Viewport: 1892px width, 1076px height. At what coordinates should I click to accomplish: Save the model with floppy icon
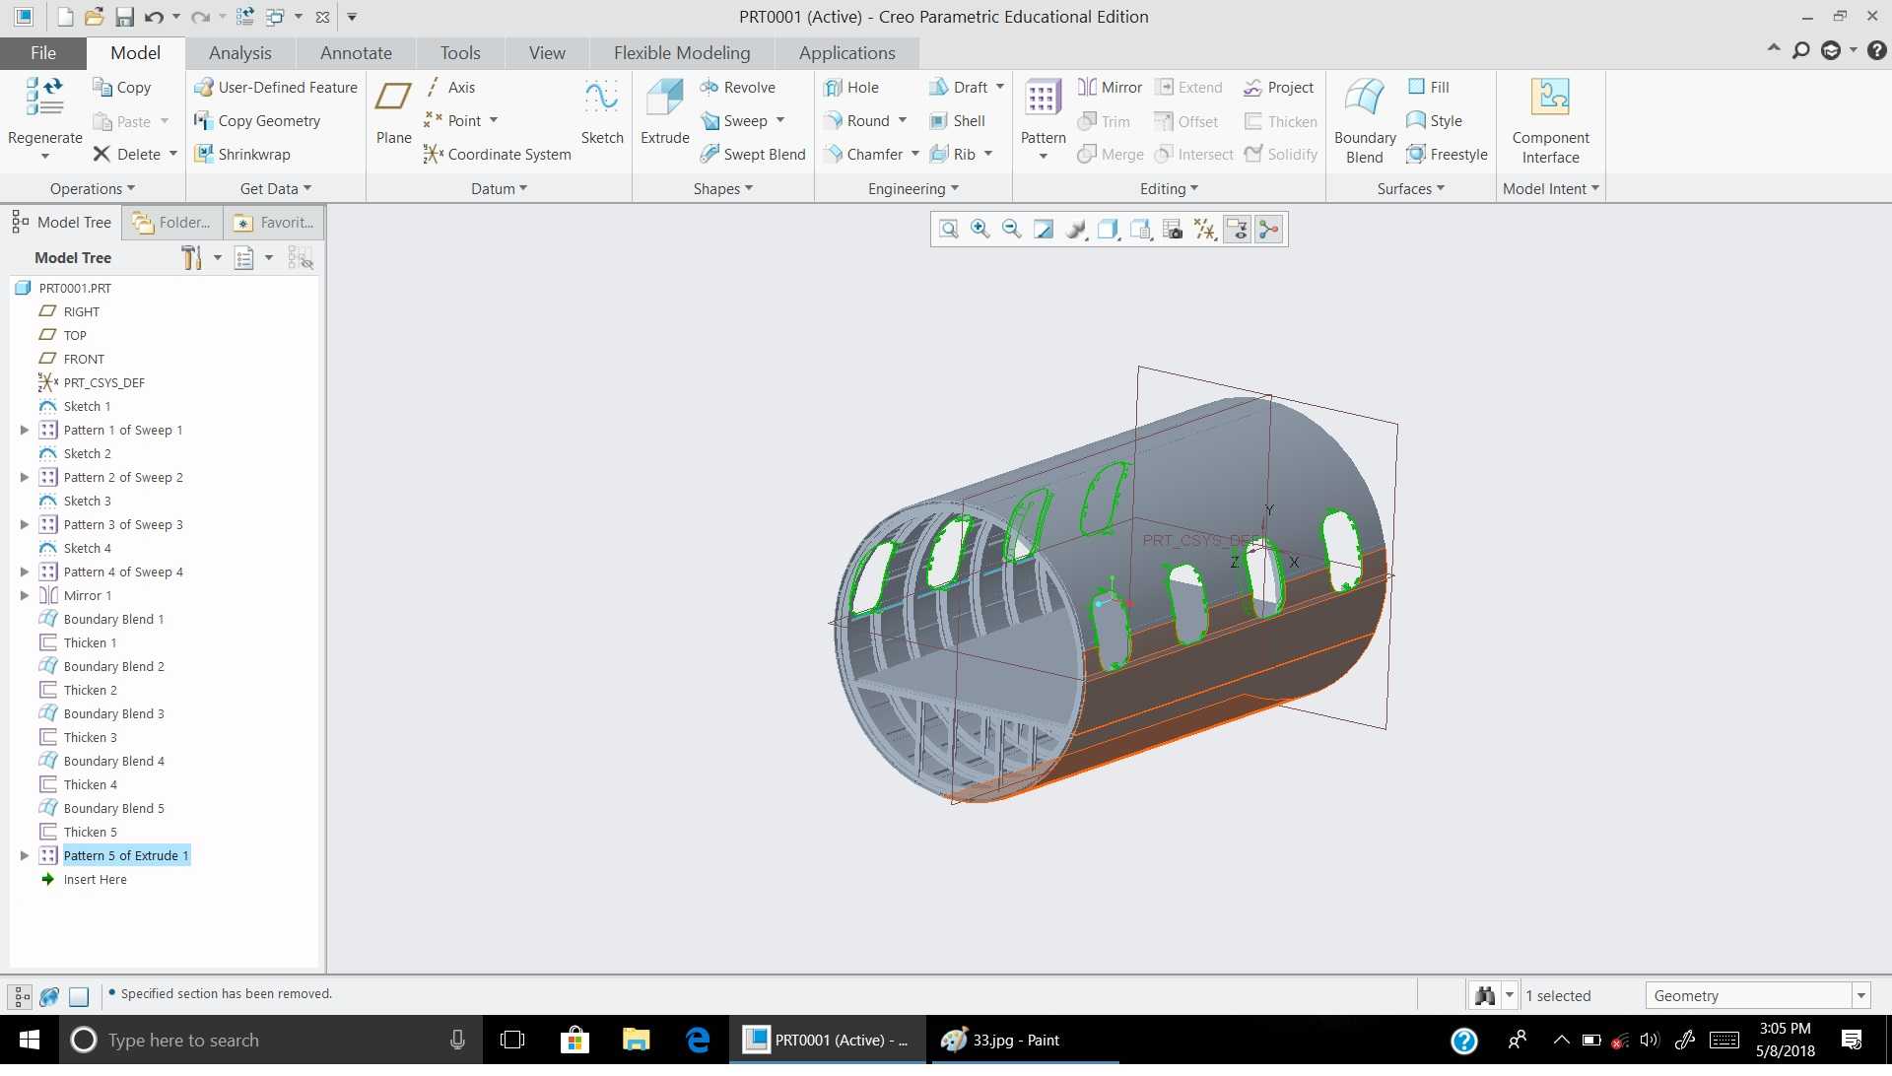pyautogui.click(x=124, y=17)
